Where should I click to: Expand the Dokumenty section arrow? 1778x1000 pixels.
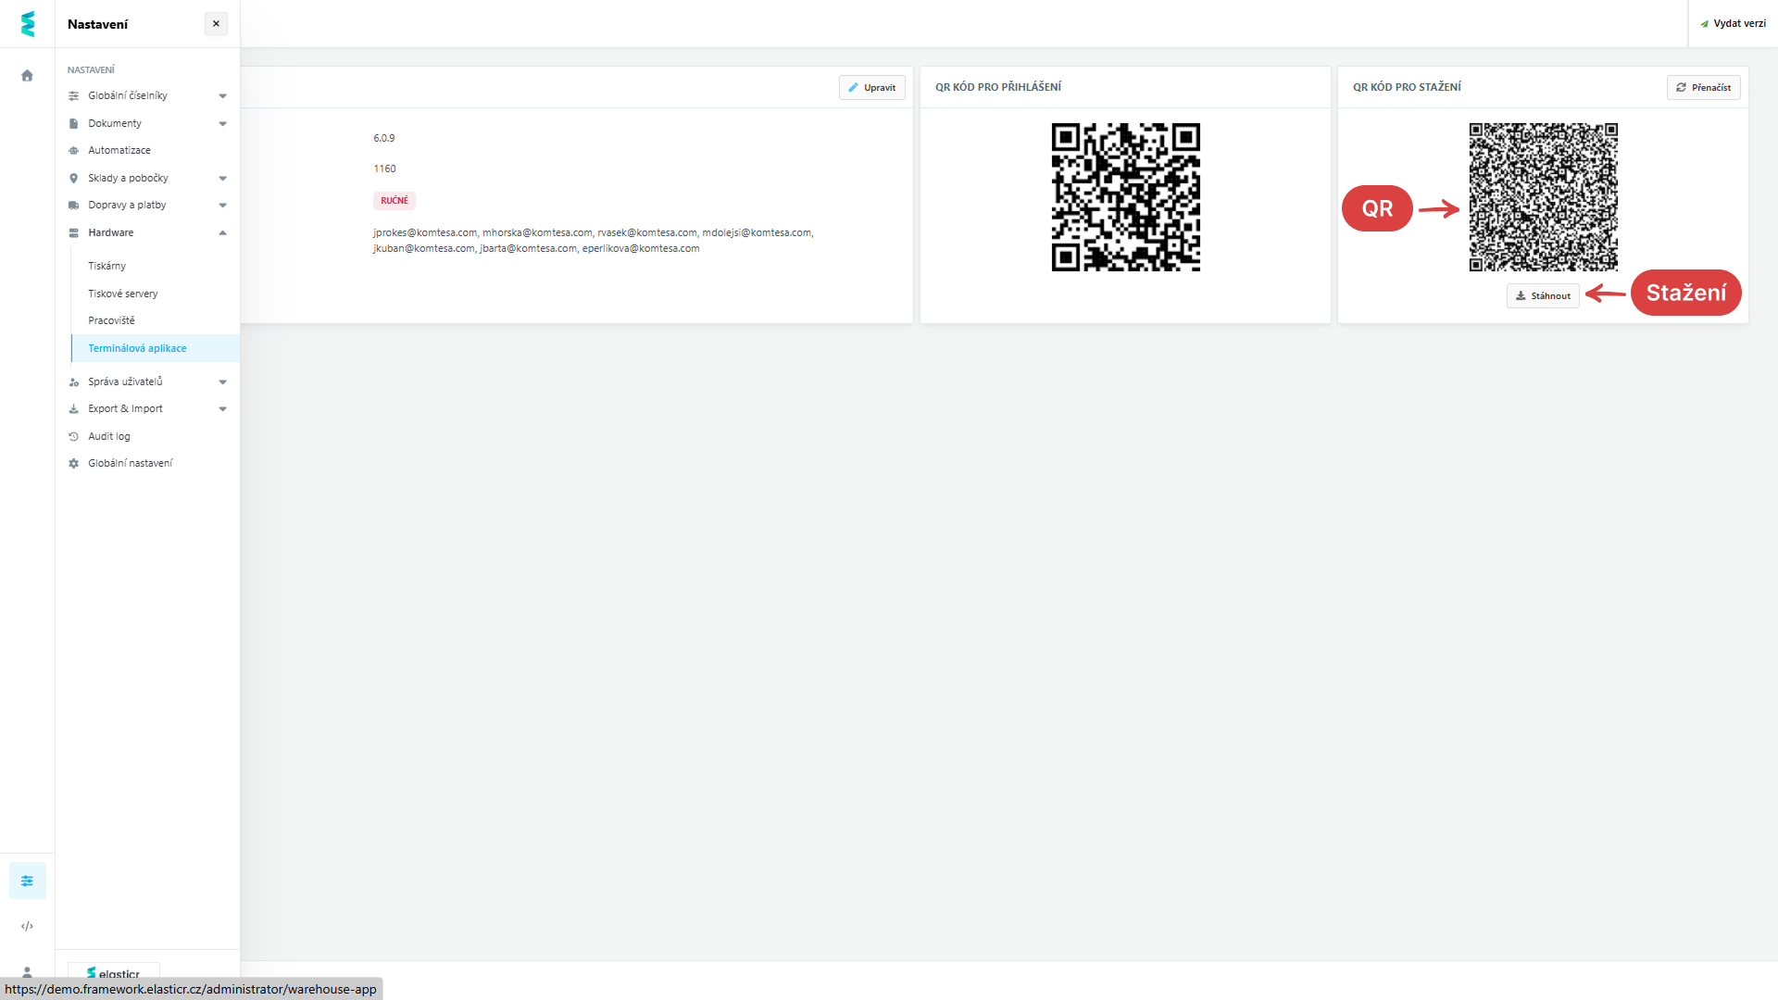coord(222,124)
